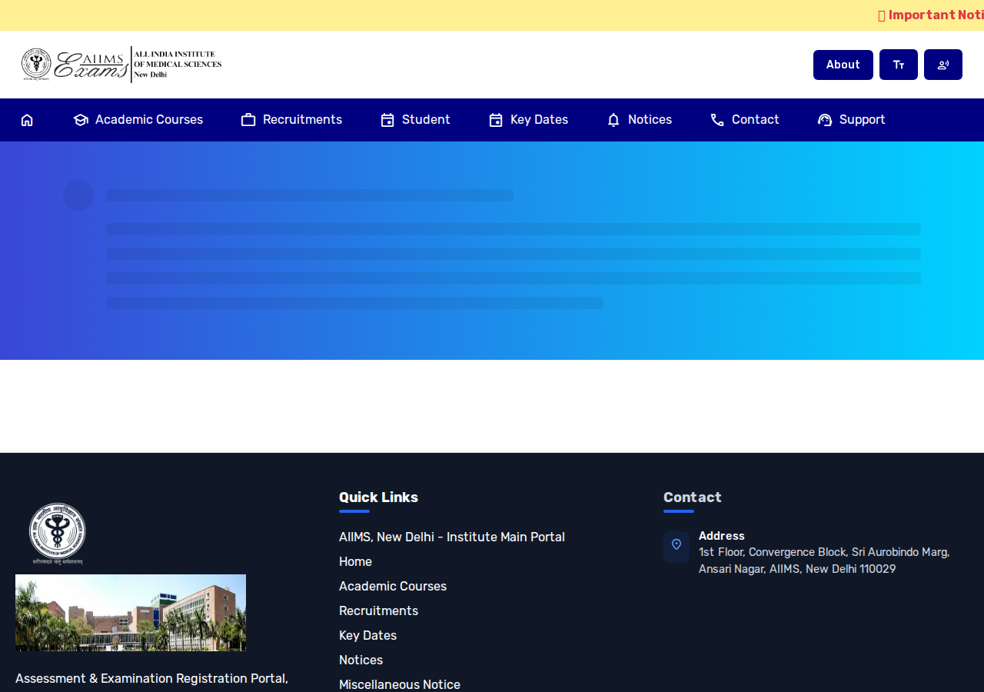Open AIIMS, New Delhi - Institute Main Portal link
Screen dimensions: 984x692
(452, 537)
